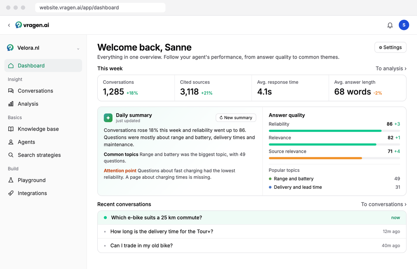Click the '40m ago' timestamp
This screenshot has height=269, width=417.
coord(391,246)
